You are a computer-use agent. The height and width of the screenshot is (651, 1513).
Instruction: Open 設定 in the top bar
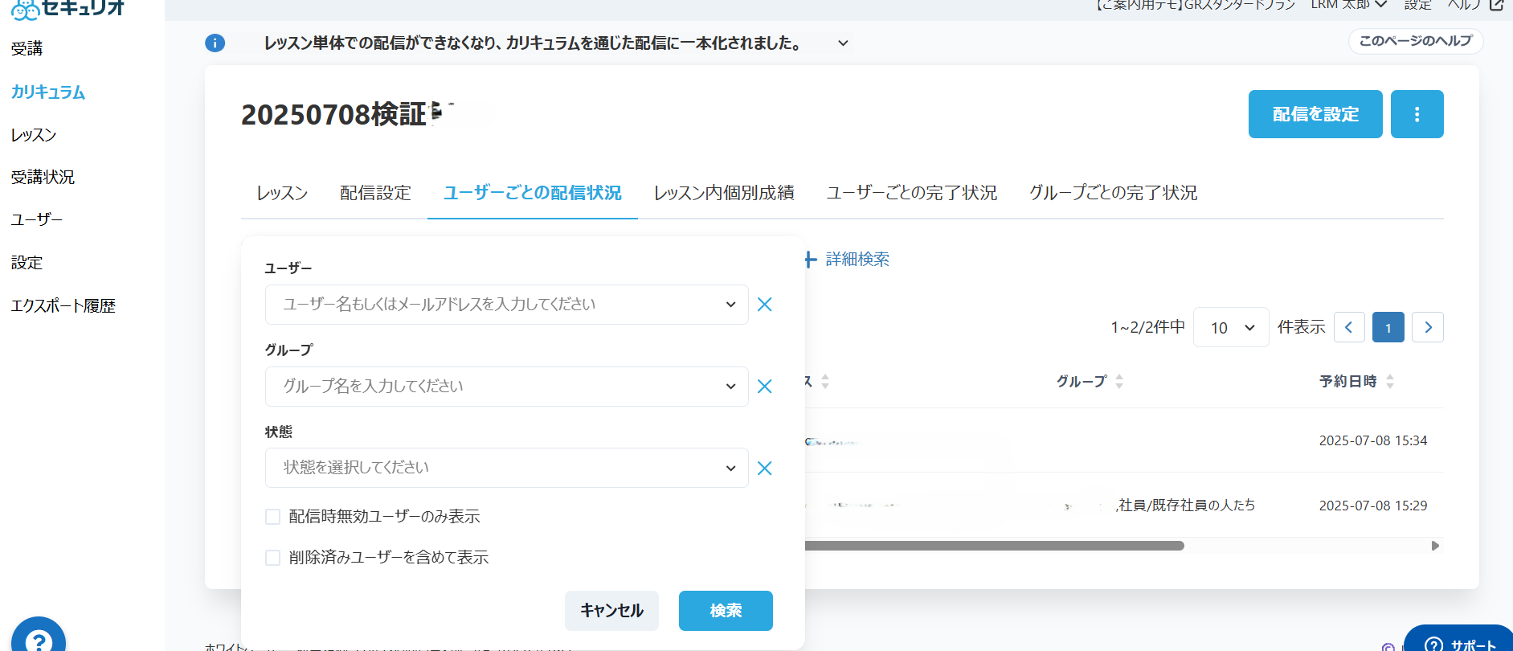click(x=1417, y=5)
